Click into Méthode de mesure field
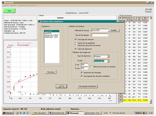The width and height of the screenshot is (156, 116). click(x=100, y=30)
